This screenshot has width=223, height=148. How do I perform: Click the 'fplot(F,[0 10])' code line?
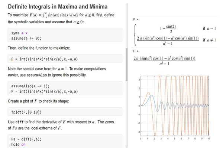coord(26,112)
